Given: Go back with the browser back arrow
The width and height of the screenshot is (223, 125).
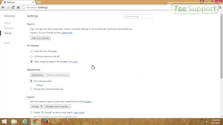Looking at the screenshot, I should [3, 7].
